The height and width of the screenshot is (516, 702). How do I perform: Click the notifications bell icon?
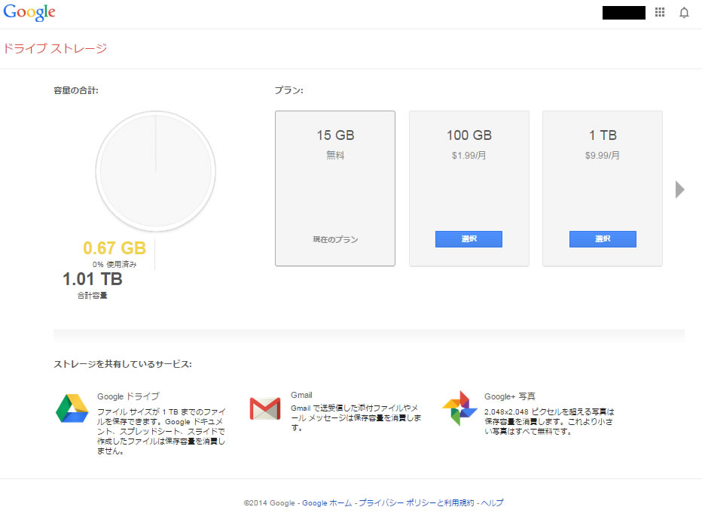coord(685,12)
